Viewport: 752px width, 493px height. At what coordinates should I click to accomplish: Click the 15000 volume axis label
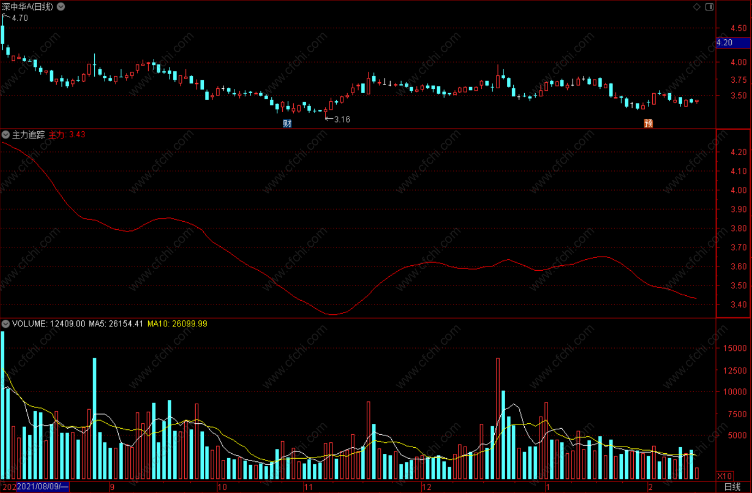[735, 348]
